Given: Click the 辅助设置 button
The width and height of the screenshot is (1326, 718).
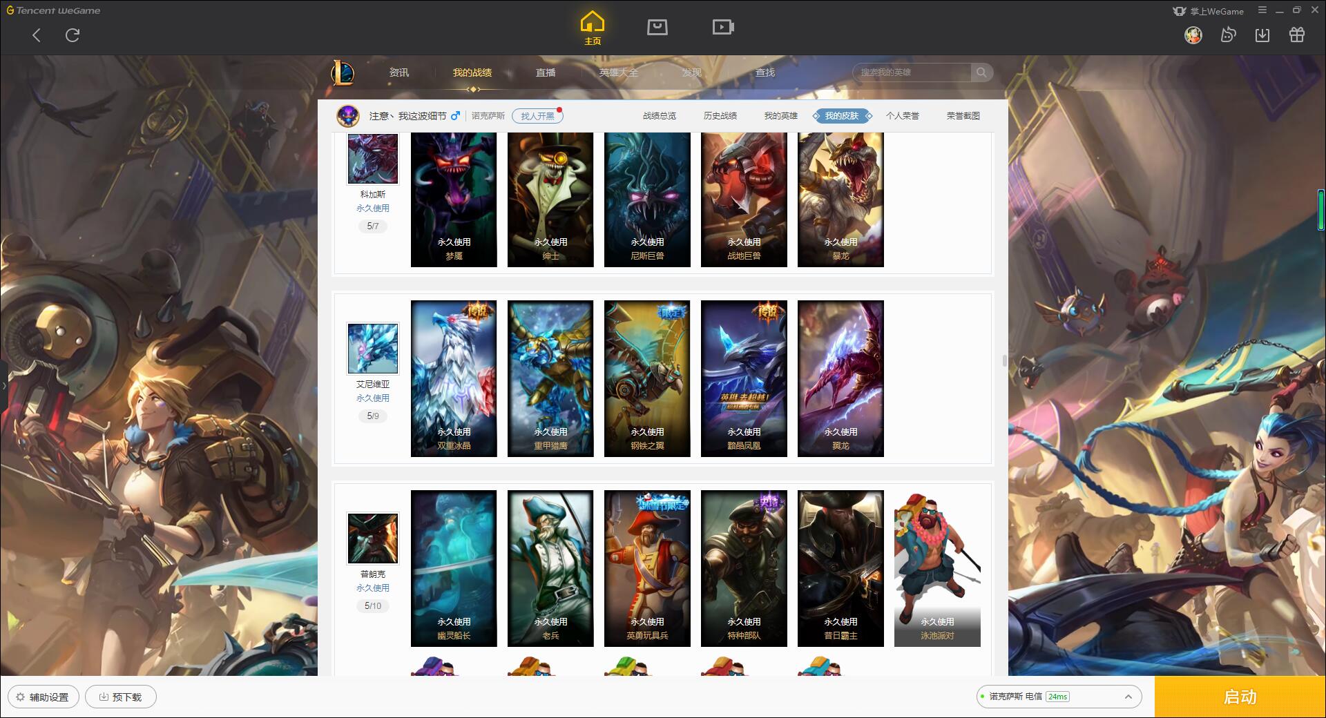Looking at the screenshot, I should [x=43, y=697].
